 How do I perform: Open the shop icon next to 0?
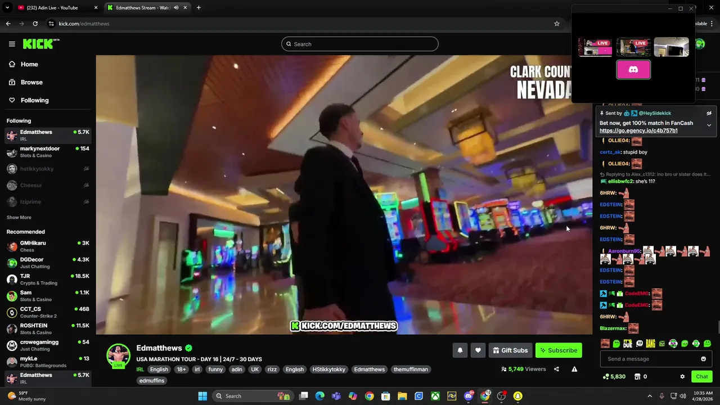point(637,377)
